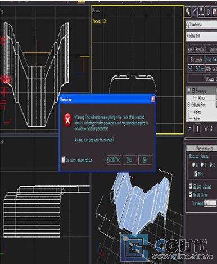Click the Front viewport label
217x264 pixels.
point(96,11)
